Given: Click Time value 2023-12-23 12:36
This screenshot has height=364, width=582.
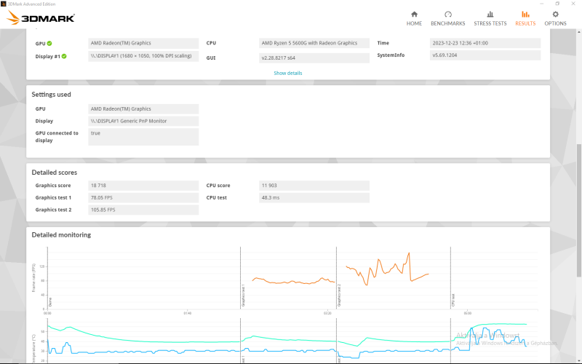Looking at the screenshot, I should [485, 43].
